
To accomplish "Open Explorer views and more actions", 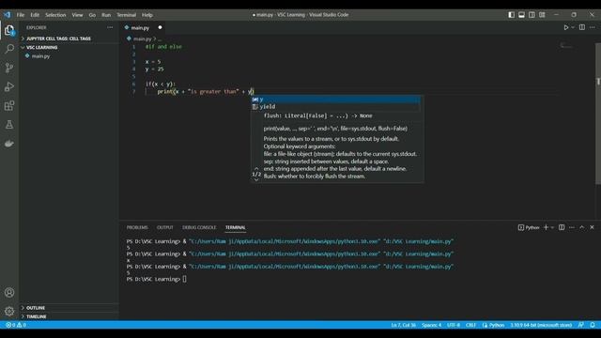I will point(110,27).
